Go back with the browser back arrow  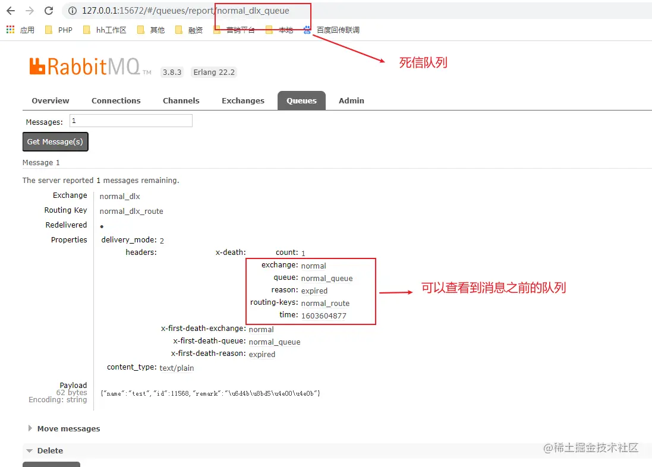[x=11, y=11]
